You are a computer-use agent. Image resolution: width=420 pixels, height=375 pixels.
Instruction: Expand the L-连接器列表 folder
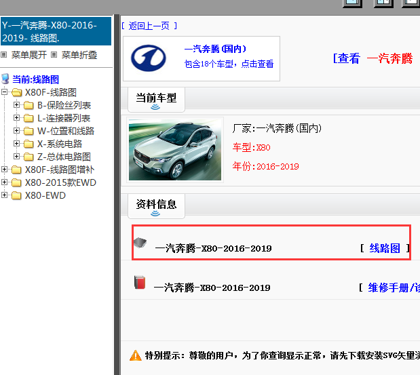pyautogui.click(x=16, y=118)
